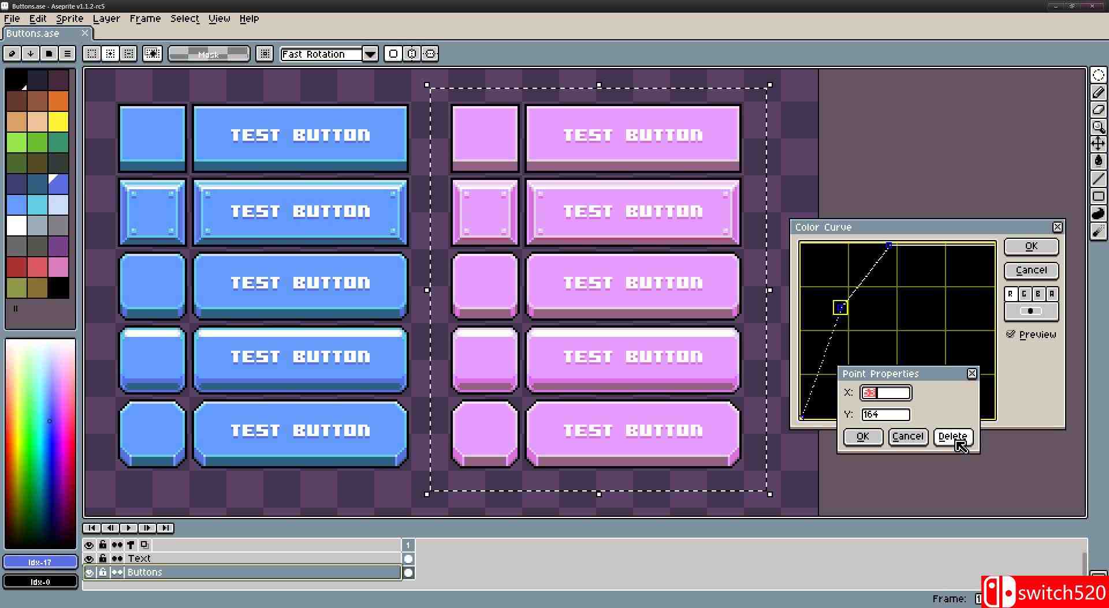The image size is (1109, 608).
Task: Toggle lock on the Buttons layer
Action: (x=103, y=572)
